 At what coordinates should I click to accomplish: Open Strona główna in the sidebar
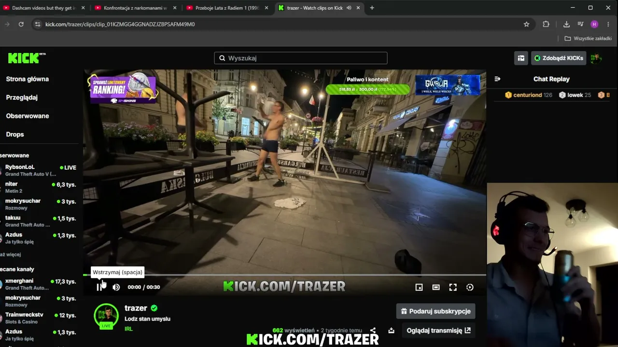pos(28,79)
